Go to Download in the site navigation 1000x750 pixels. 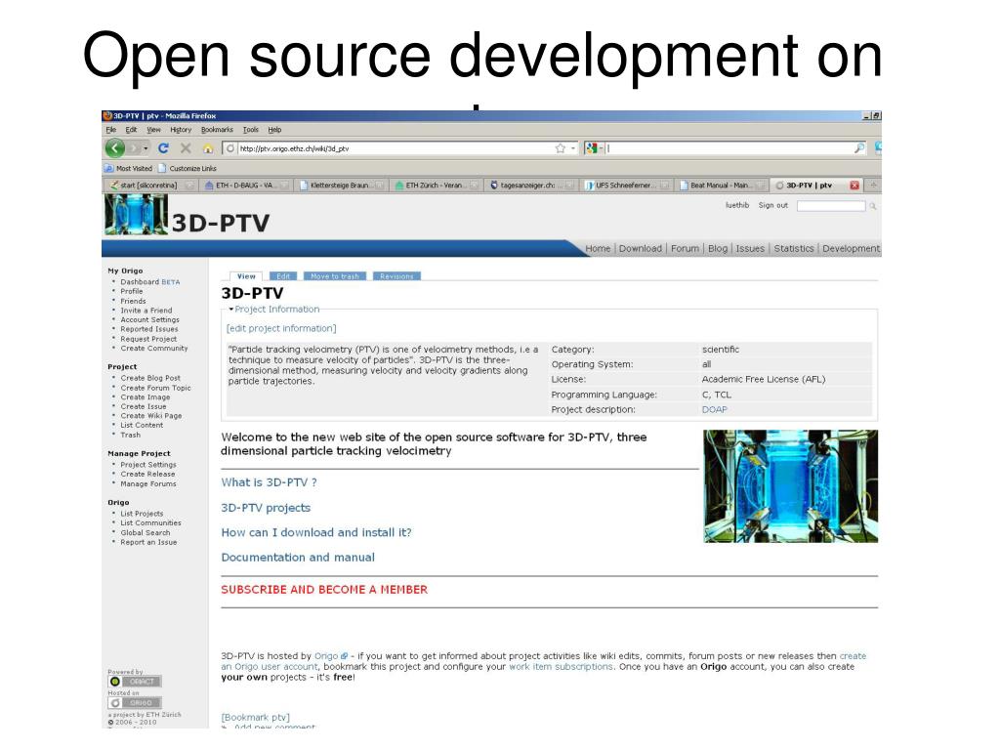pos(641,249)
